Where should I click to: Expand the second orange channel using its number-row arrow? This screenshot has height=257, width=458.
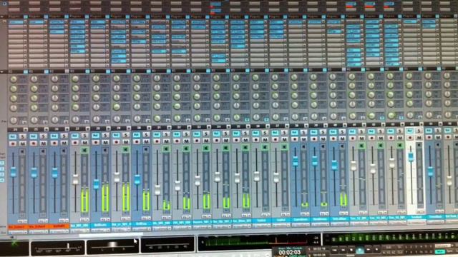[x=47, y=129]
